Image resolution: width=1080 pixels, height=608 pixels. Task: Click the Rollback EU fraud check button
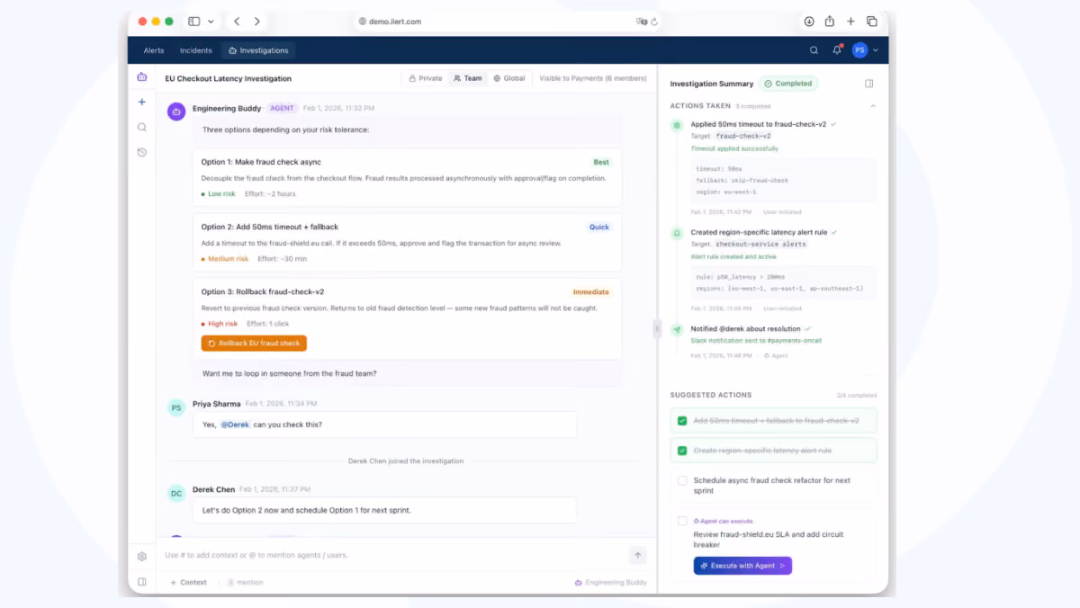(x=254, y=344)
